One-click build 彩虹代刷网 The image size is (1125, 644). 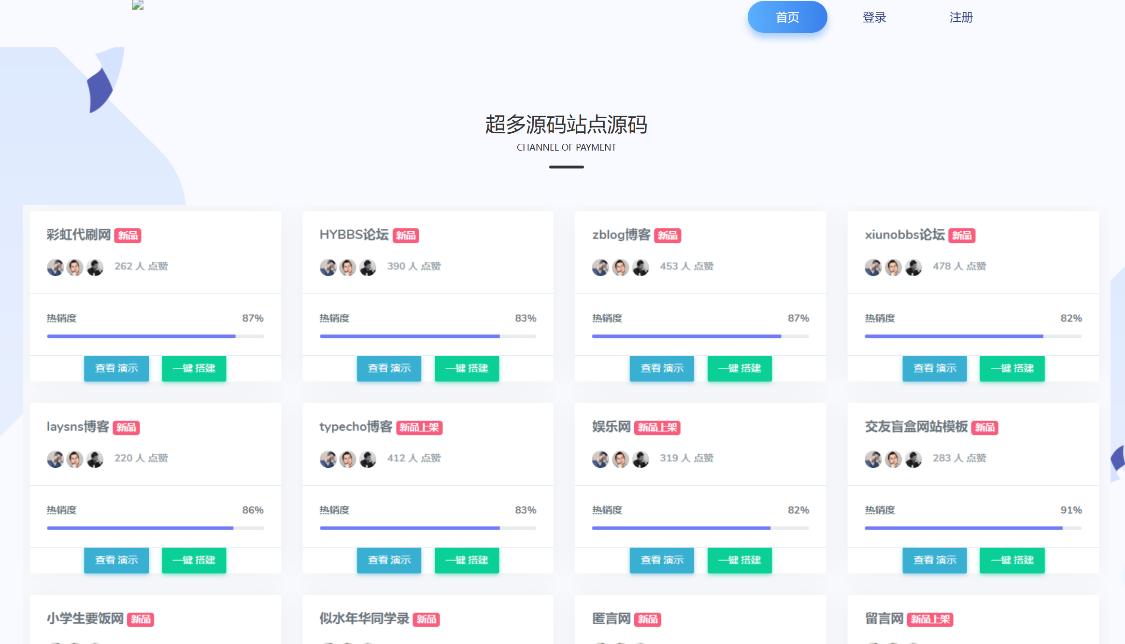(x=194, y=368)
